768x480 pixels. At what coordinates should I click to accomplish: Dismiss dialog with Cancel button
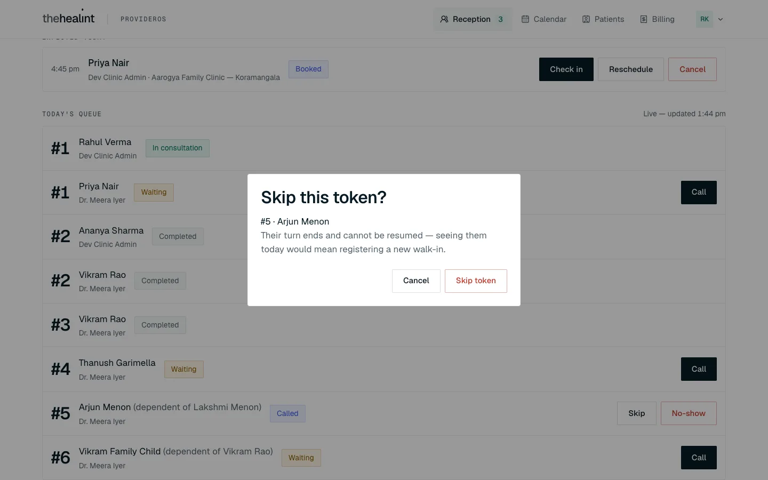(416, 281)
